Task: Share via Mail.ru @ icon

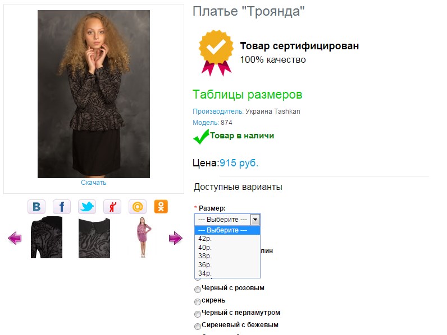Action: click(x=138, y=207)
